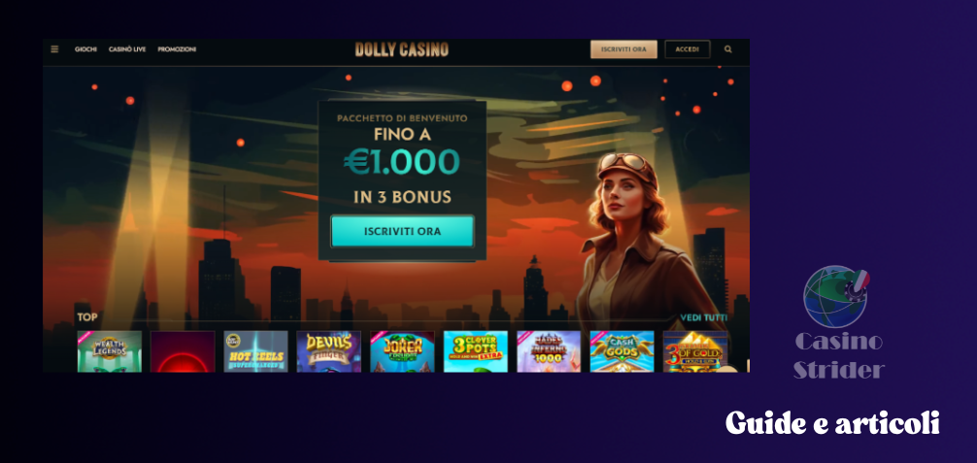Open the Casinò Live menu item

point(127,50)
